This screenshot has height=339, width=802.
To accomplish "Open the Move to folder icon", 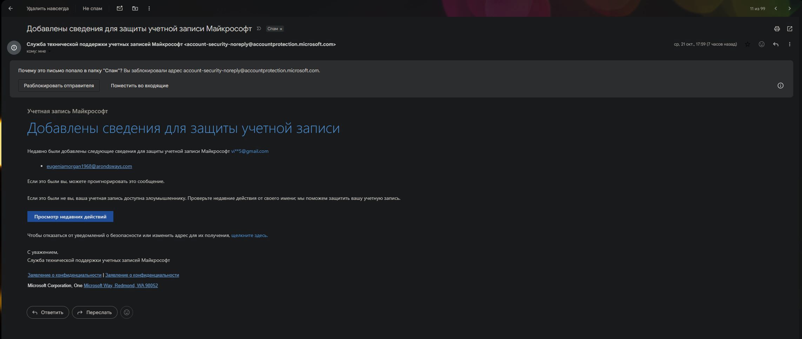I will 135,8.
